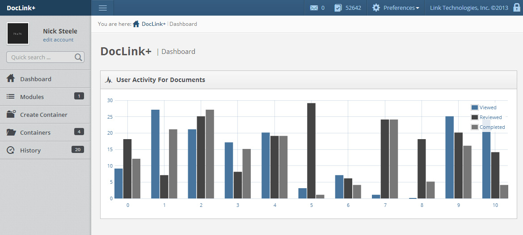Click the Viewed bar at x-axis 1
Screen dimensions: 523x235
[x=155, y=154]
